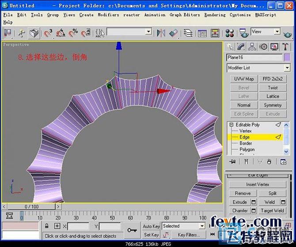Toggle Auto Key mode
Screen dimensions: 296x247
[151, 226]
